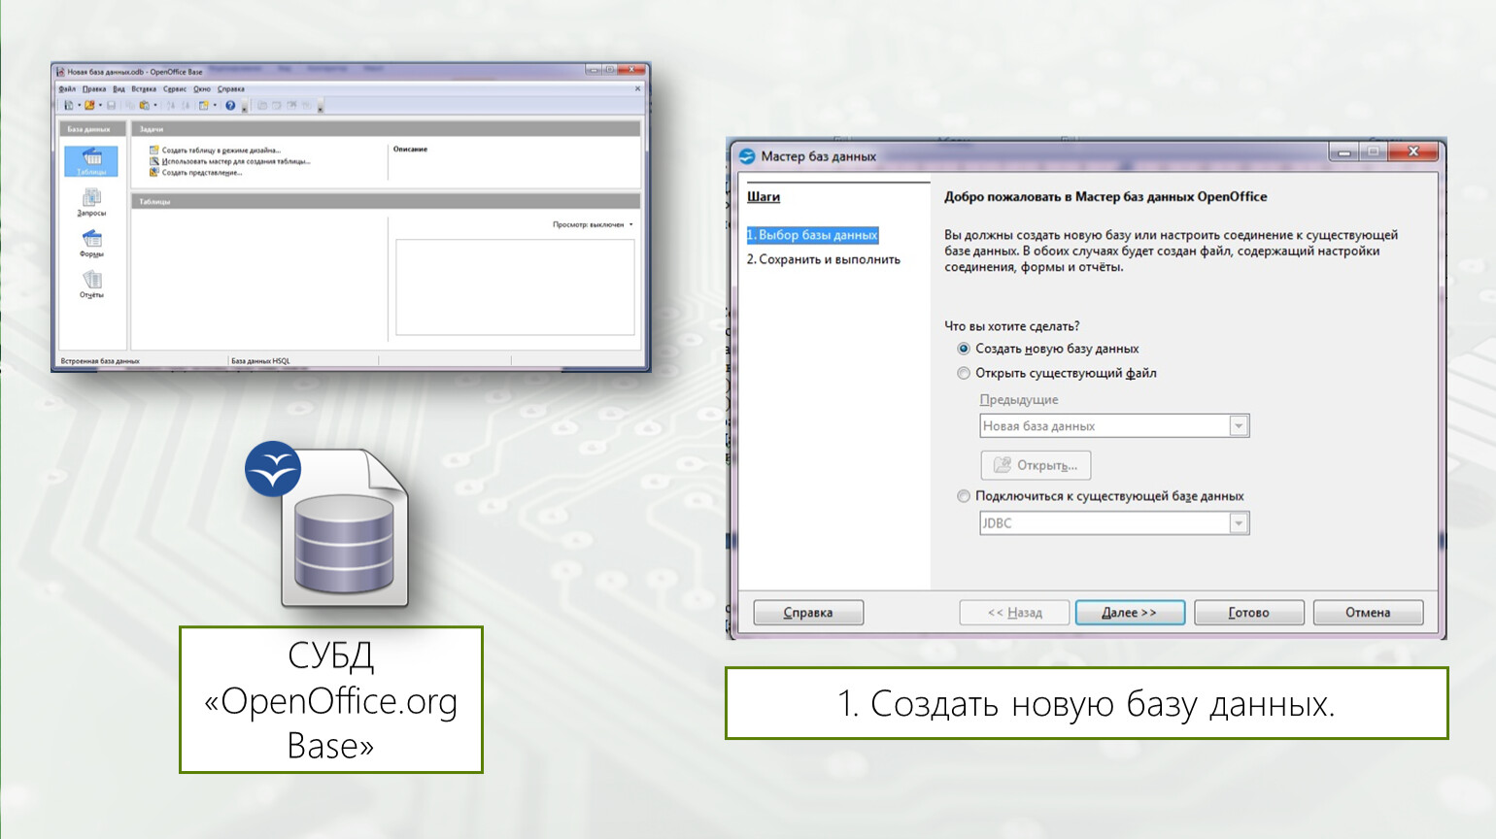Expand the Form icon dropdown arrow in Base
This screenshot has width=1496, height=839.
pyautogui.click(x=215, y=105)
